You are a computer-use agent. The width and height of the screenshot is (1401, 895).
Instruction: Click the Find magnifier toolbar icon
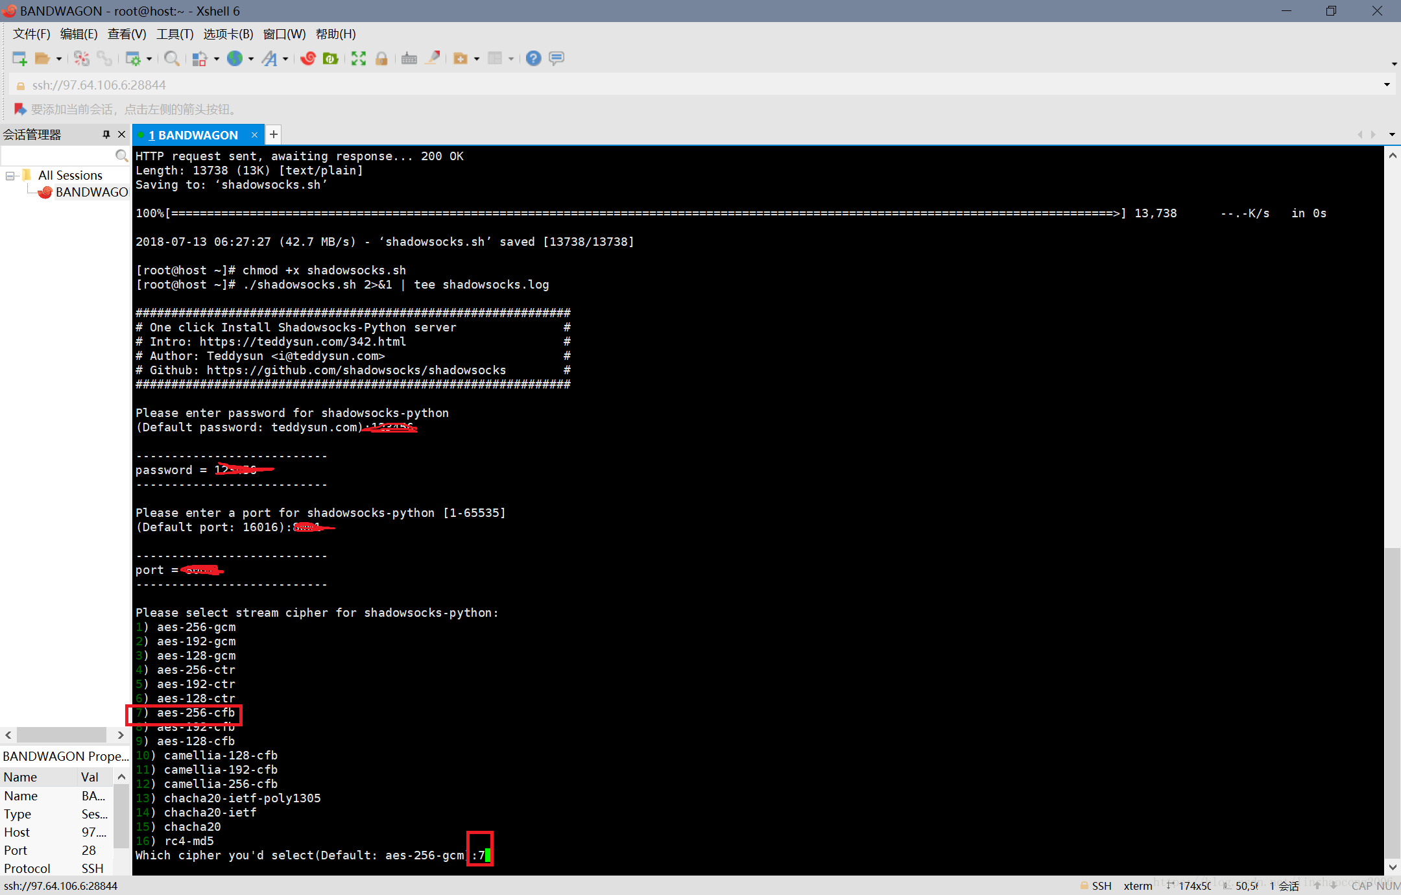(x=171, y=58)
